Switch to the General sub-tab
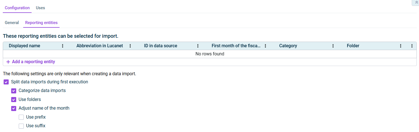The width and height of the screenshot is (419, 132). 12,23
